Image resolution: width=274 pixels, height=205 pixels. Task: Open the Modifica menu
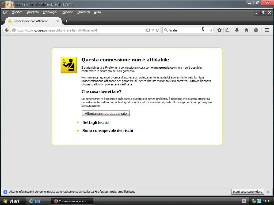[x=17, y=12]
